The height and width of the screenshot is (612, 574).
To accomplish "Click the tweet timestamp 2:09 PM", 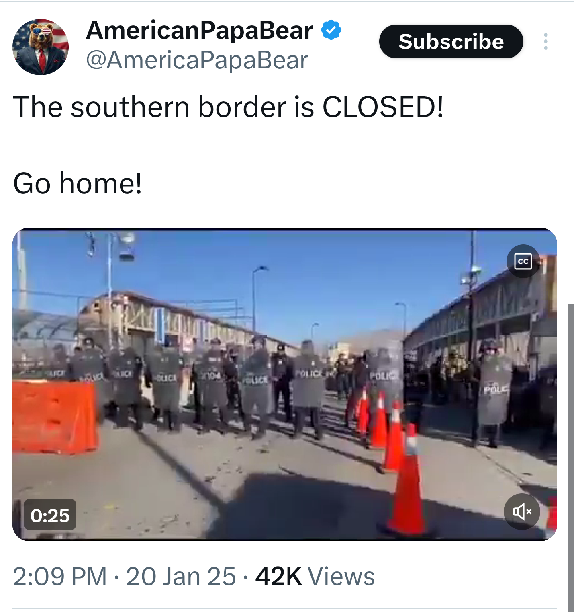I will coord(60,576).
